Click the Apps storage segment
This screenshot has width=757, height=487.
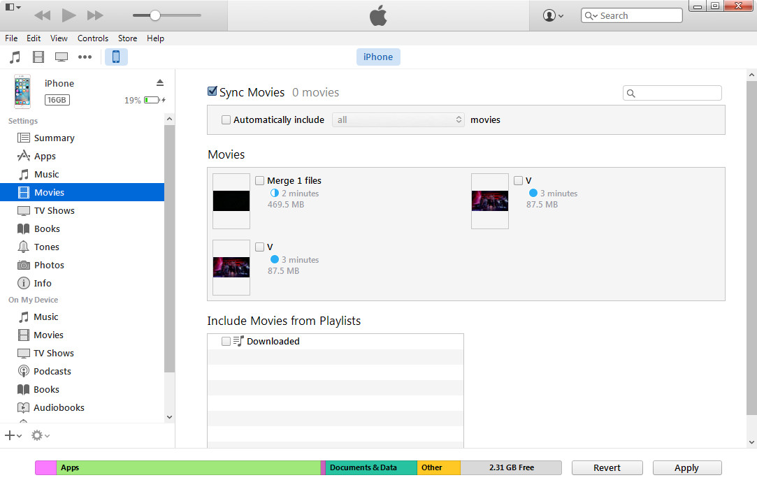(x=188, y=467)
